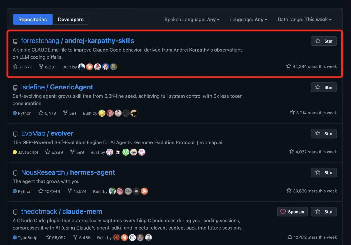Open the EvoMap owner link
351x245 pixels.
click(x=33, y=133)
